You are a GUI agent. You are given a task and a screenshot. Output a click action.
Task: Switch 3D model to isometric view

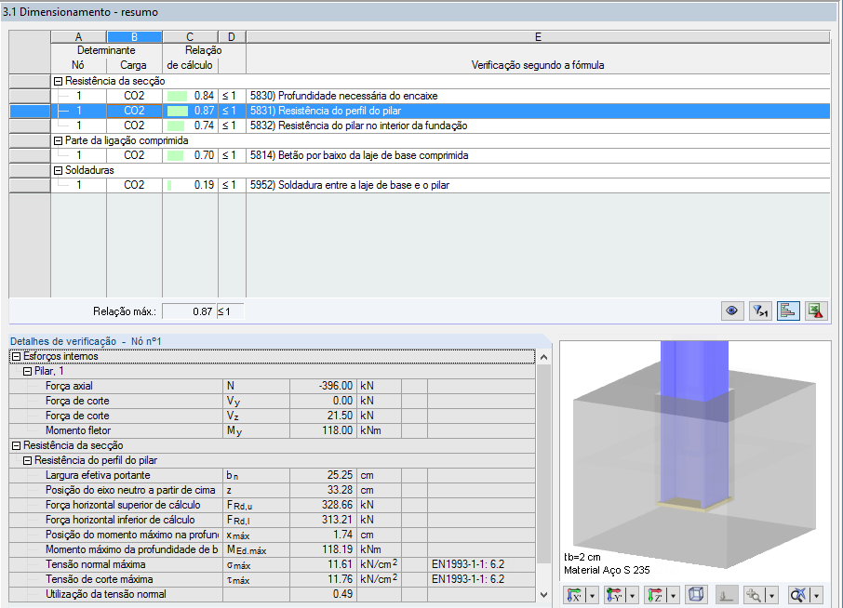[x=695, y=595]
